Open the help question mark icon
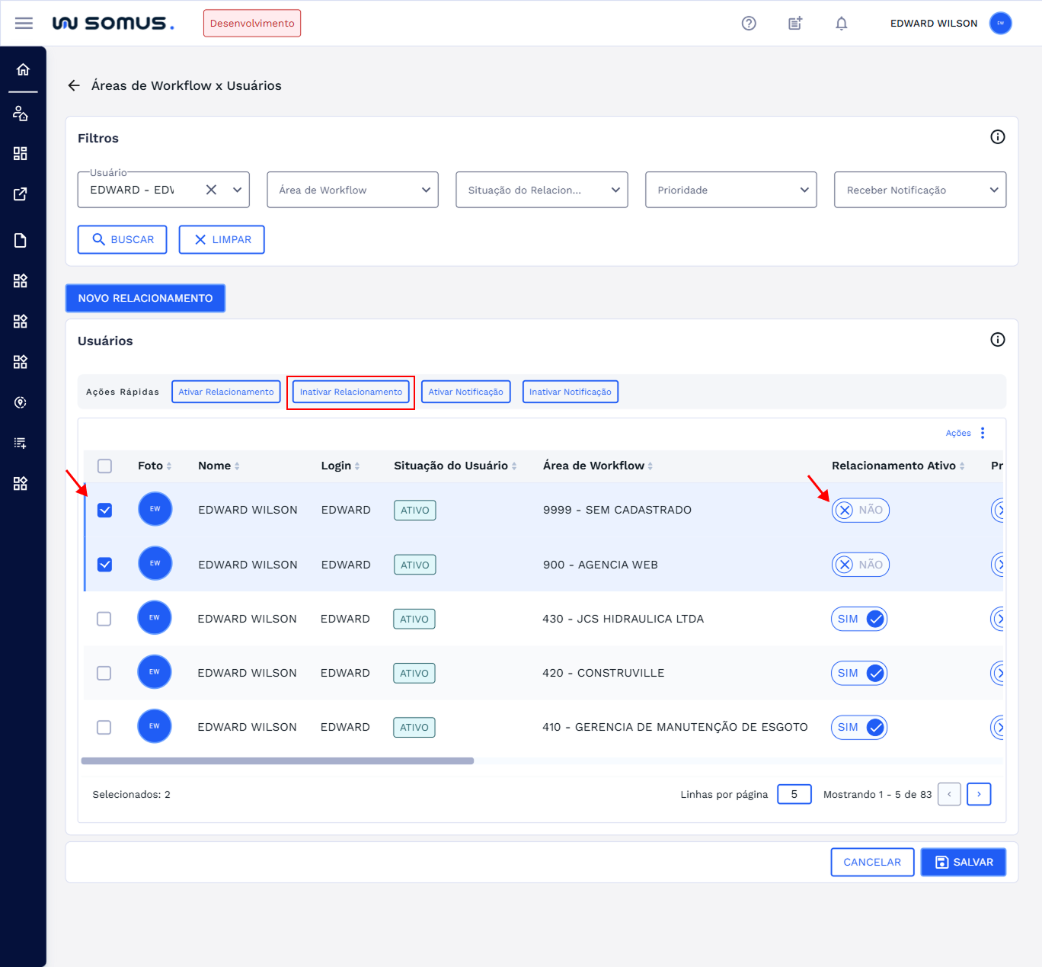The height and width of the screenshot is (967, 1042). 749,24
